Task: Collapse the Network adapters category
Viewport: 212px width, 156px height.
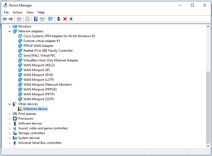Action: [9, 31]
